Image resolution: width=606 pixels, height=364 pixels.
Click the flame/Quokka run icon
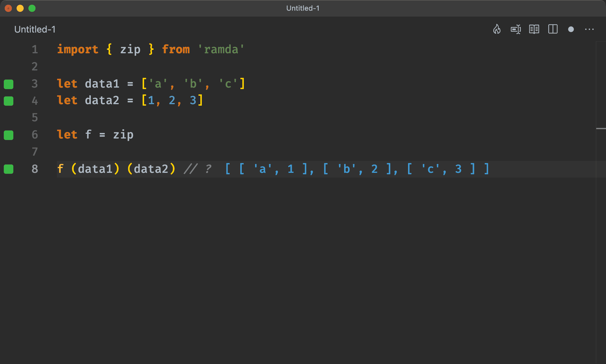point(497,29)
